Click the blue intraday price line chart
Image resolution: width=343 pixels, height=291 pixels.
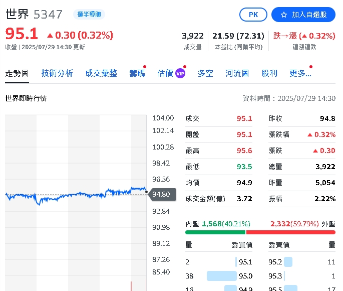click(x=76, y=195)
